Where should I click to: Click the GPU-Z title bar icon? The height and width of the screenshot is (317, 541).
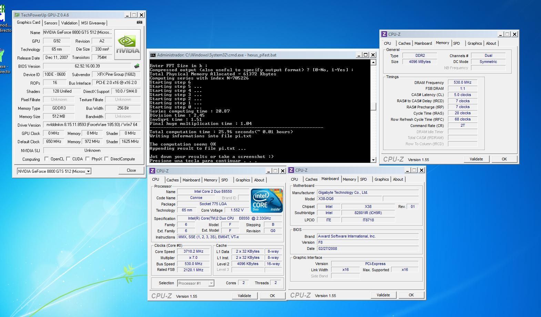pyautogui.click(x=17, y=15)
